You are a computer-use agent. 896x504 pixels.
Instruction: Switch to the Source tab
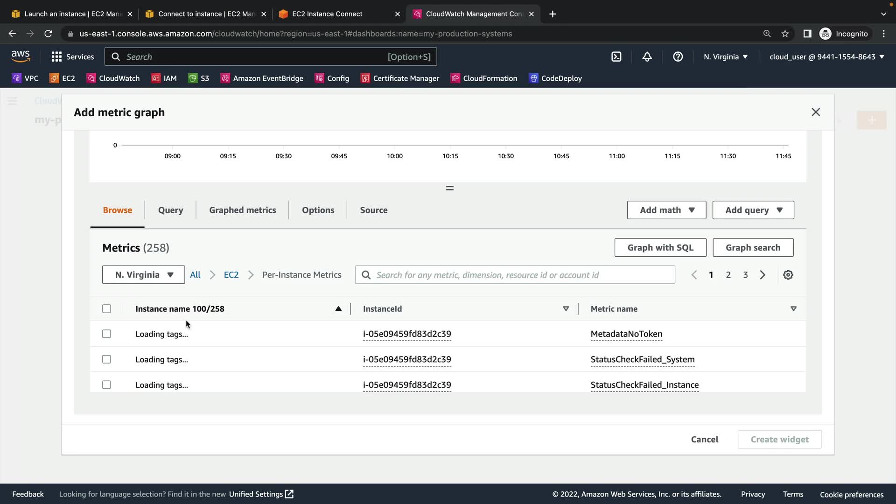coord(373,210)
